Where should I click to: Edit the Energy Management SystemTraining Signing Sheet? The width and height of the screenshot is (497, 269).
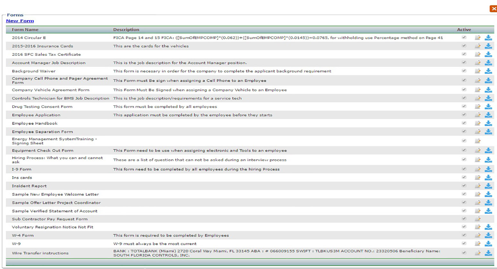pyautogui.click(x=477, y=141)
